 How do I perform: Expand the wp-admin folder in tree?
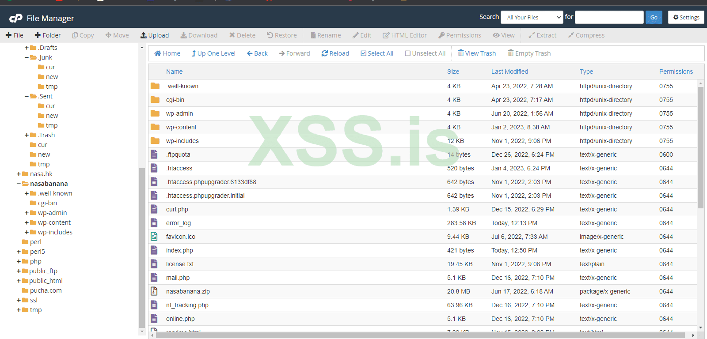point(27,213)
